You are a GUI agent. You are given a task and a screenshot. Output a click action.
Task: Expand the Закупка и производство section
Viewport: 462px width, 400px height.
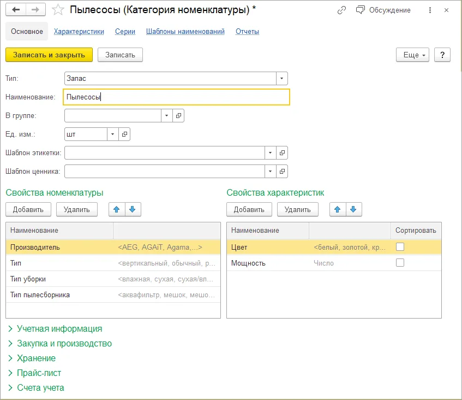point(60,343)
